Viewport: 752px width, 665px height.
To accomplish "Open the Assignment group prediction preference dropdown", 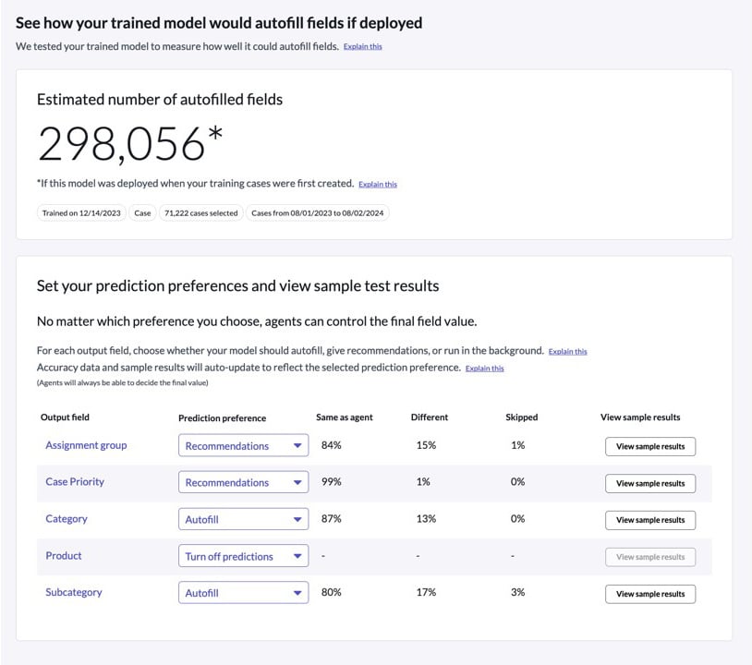I will [243, 446].
